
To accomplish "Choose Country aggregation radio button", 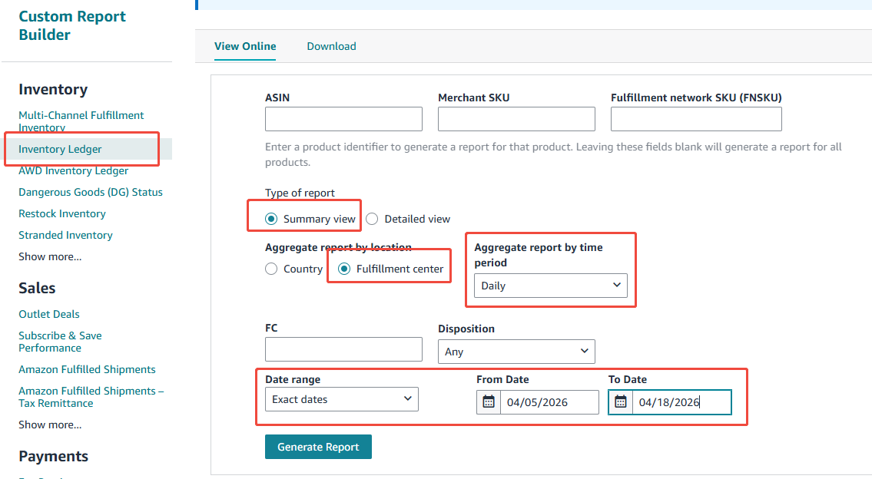I will (271, 269).
